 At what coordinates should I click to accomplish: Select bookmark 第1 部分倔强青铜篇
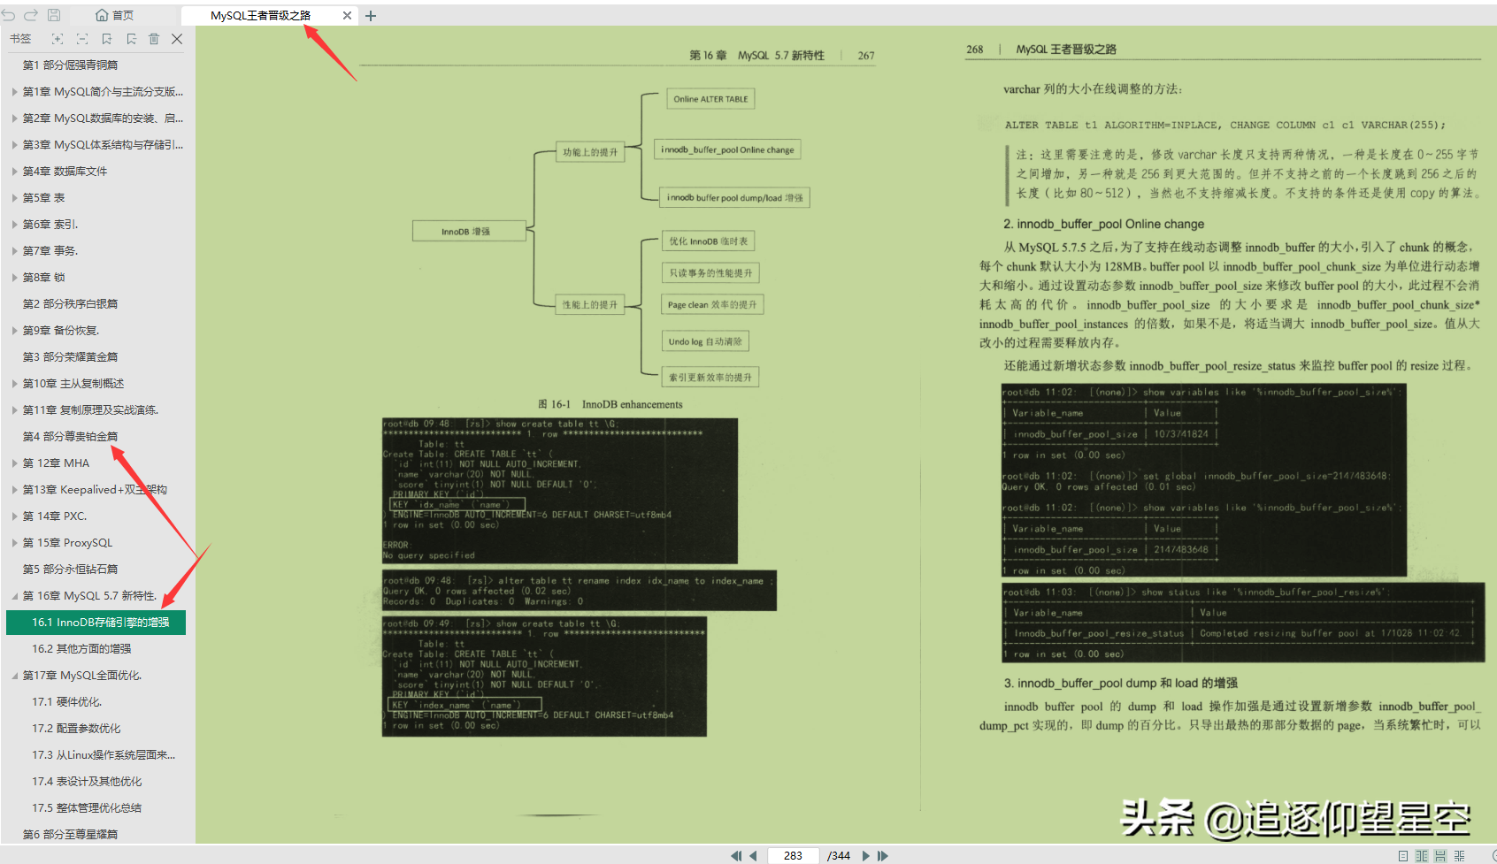pyautogui.click(x=70, y=65)
